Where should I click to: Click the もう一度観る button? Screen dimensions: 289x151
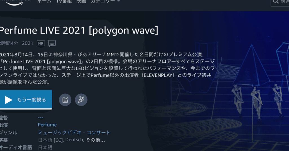click(26, 100)
